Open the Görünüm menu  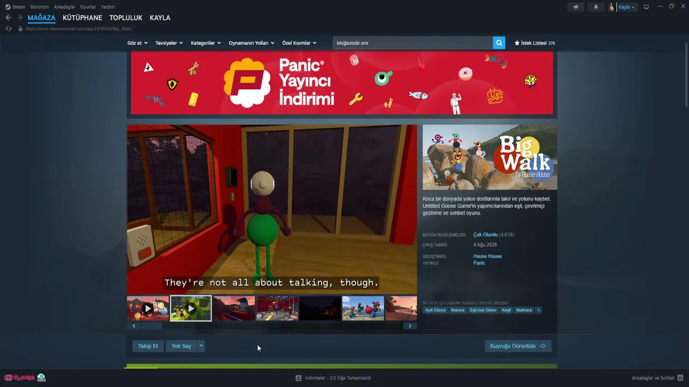39,7
